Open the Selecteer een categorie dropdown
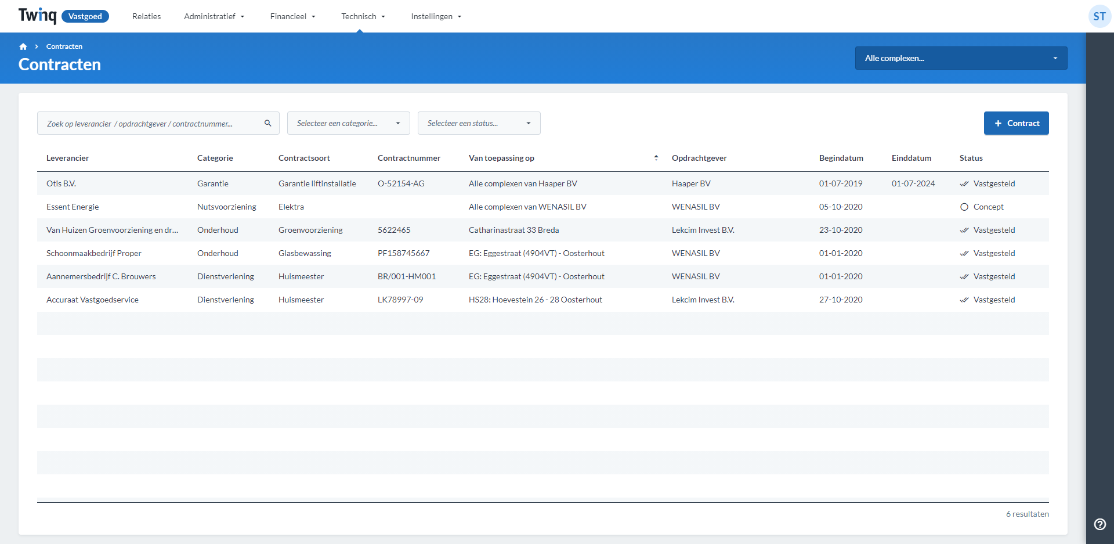This screenshot has width=1114, height=544. (348, 123)
